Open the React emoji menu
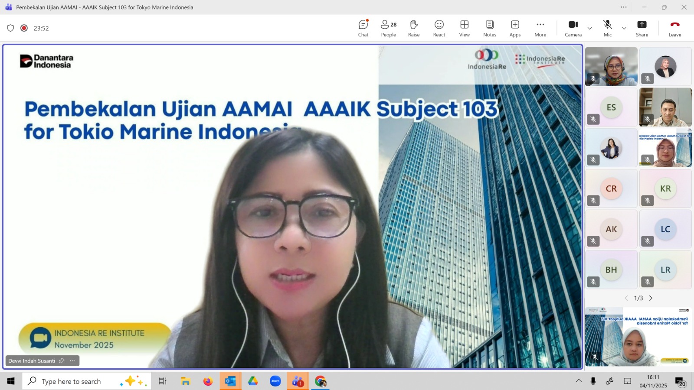The width and height of the screenshot is (694, 390). pyautogui.click(x=439, y=28)
